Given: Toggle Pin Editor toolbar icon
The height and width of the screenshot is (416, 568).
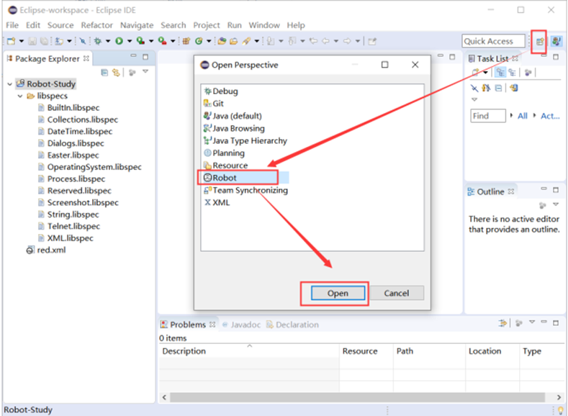Looking at the screenshot, I should tap(372, 41).
